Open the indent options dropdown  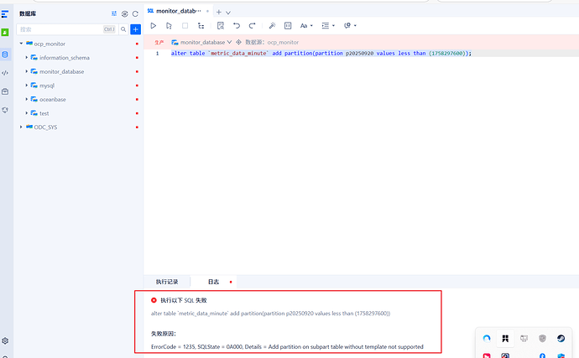328,26
